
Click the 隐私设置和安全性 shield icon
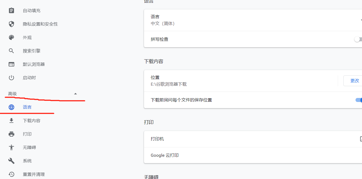[x=11, y=24]
